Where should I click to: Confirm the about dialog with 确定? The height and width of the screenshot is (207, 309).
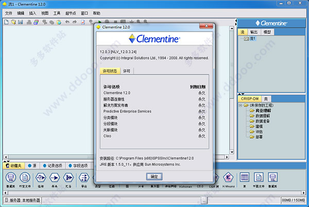pyautogui.click(x=154, y=177)
